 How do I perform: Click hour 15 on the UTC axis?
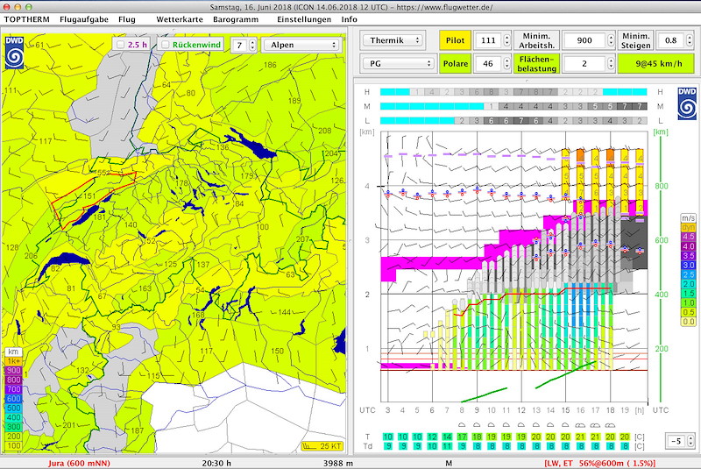tap(565, 410)
